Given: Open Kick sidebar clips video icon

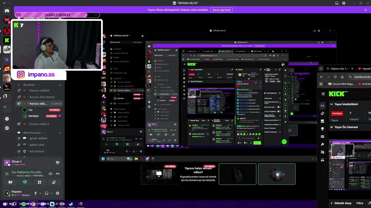Looking at the screenshot, I should coord(322,137).
